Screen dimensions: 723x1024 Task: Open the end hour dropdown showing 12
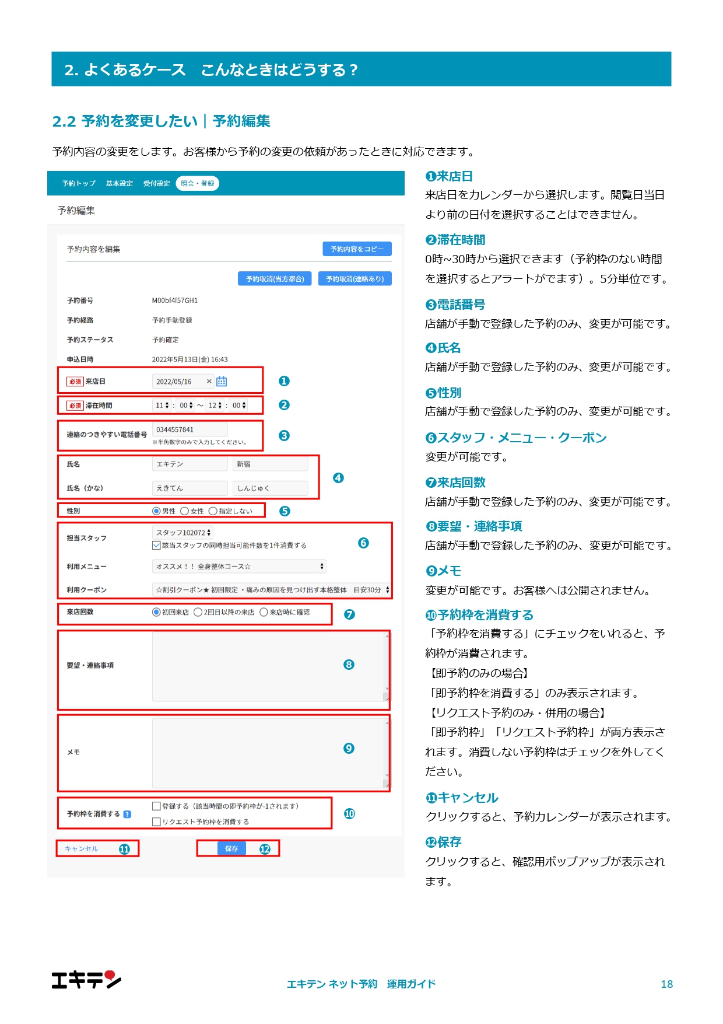click(215, 406)
